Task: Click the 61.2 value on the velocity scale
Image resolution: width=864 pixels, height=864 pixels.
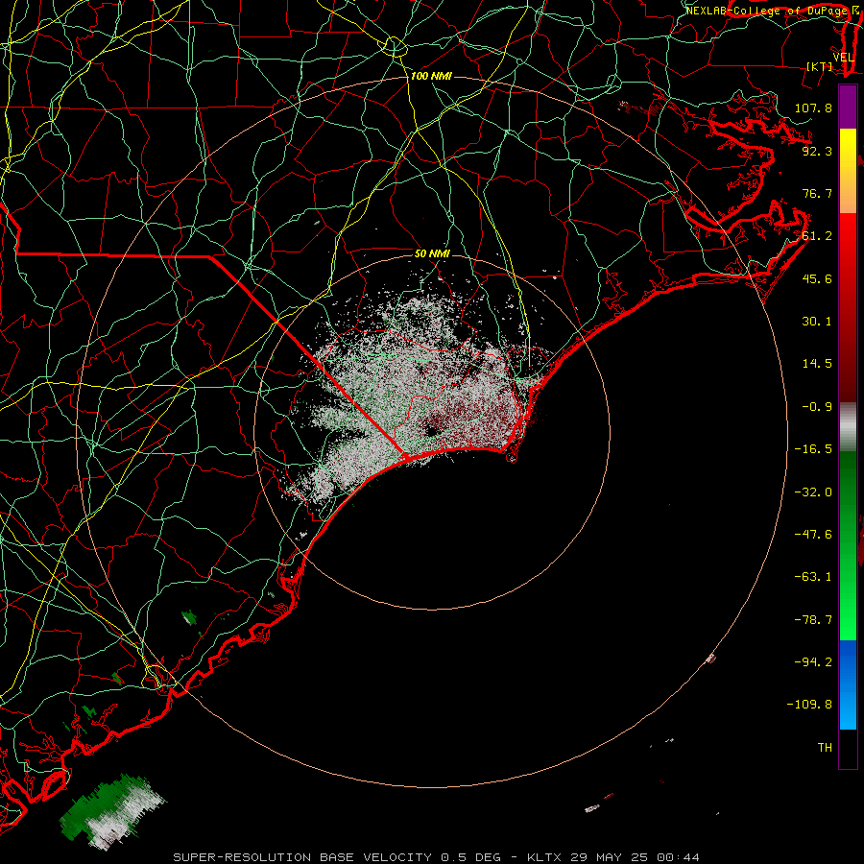Action: point(817,236)
